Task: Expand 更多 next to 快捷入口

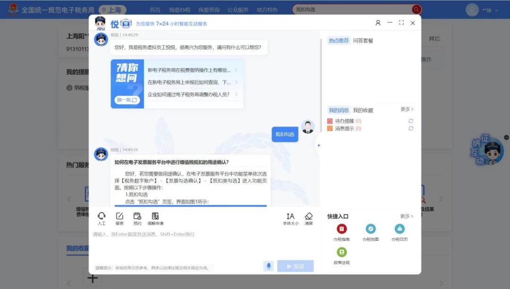Action: [407, 216]
